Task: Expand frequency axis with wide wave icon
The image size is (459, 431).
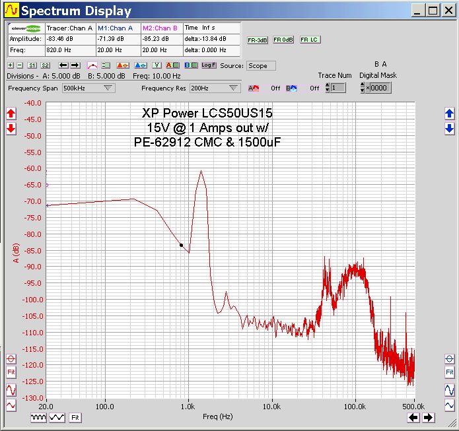Action: click(57, 418)
